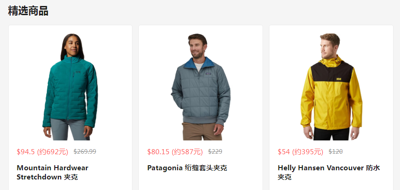Open the yellow Helly Hansen jacket photo
The image size is (400, 190).
pyautogui.click(x=331, y=87)
